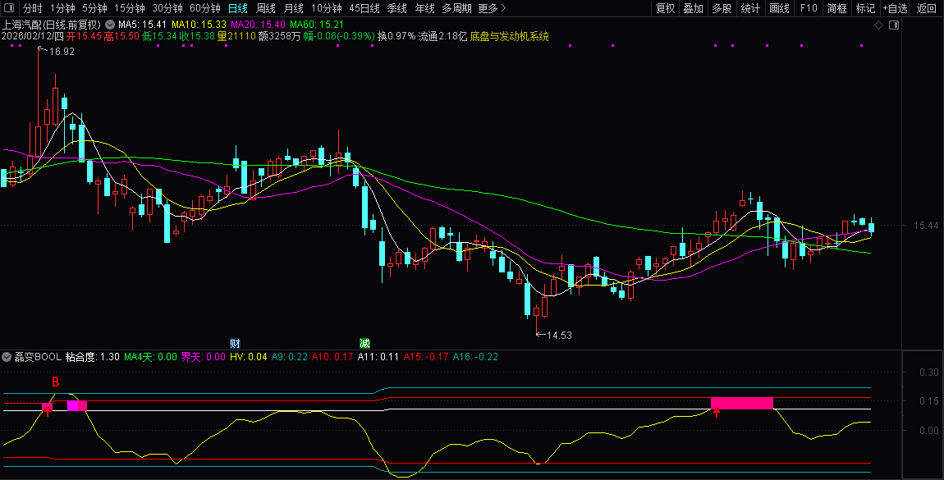Add stock with +自选 button
This screenshot has width=944, height=480.
tap(895, 8)
